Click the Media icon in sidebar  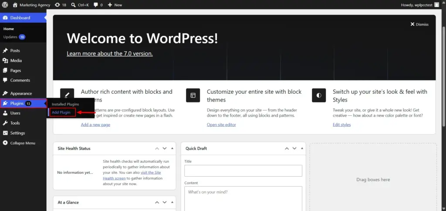(5, 60)
